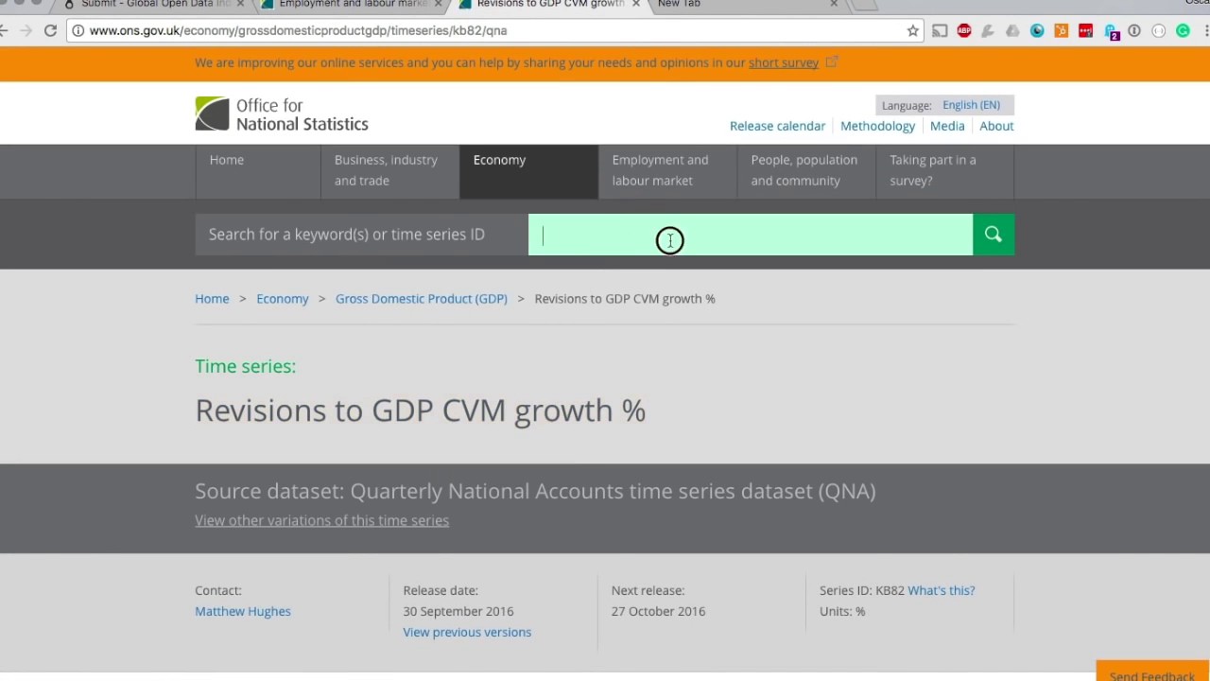This screenshot has height=681, width=1210.
Task: Go to Home in the breadcrumb
Action: pyautogui.click(x=212, y=299)
